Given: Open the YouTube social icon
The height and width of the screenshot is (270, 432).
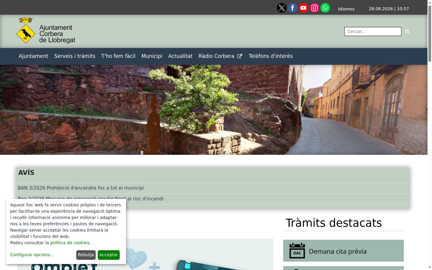Looking at the screenshot, I should [x=303, y=8].
